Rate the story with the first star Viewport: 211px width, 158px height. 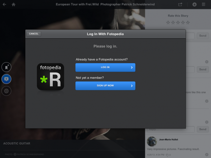point(168,22)
